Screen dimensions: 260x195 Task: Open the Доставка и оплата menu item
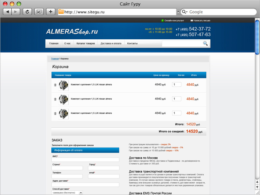(111, 44)
